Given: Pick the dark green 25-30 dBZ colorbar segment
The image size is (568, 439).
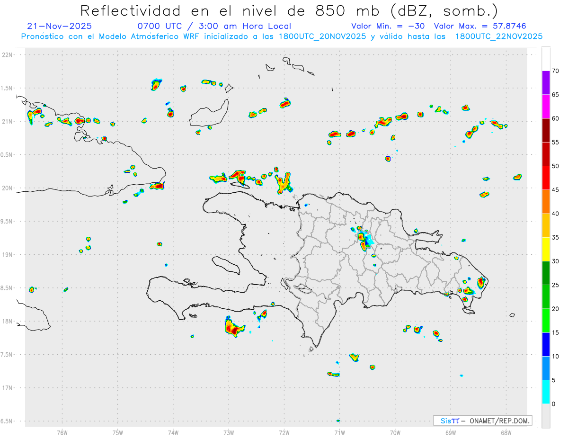Looking at the screenshot, I should click(x=546, y=273).
